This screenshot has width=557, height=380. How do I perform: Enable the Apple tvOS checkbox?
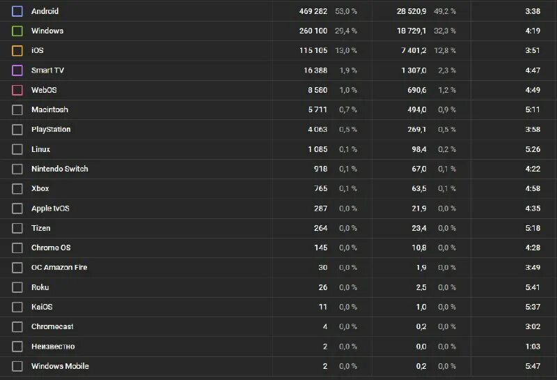[x=17, y=208]
